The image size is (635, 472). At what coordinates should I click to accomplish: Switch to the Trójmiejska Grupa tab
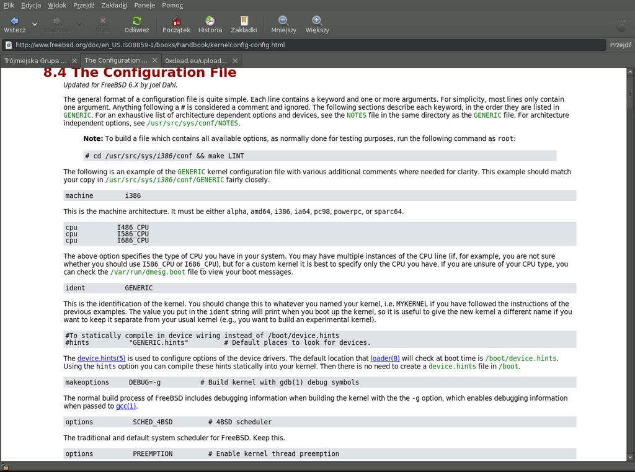coord(35,61)
